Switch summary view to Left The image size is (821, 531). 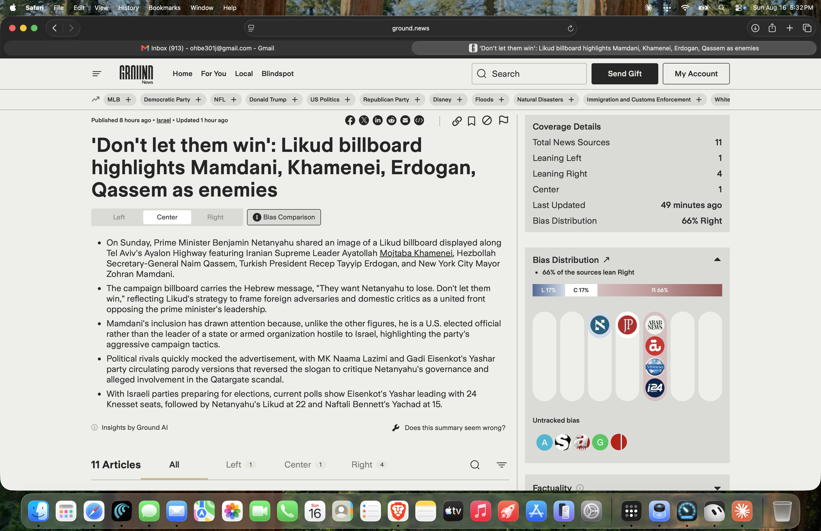[x=119, y=217]
